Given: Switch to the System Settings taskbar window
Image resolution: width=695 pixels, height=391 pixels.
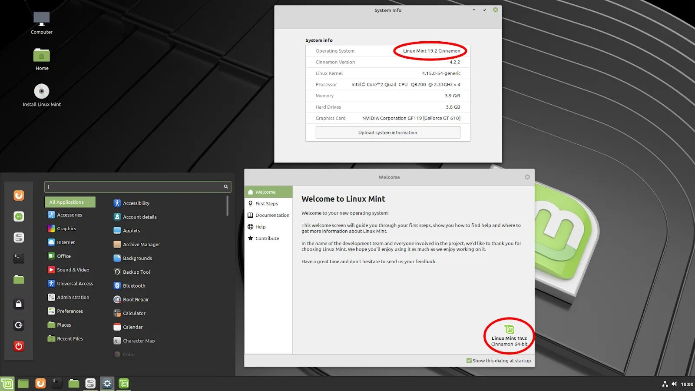Looking at the screenshot, I should click(x=90, y=383).
